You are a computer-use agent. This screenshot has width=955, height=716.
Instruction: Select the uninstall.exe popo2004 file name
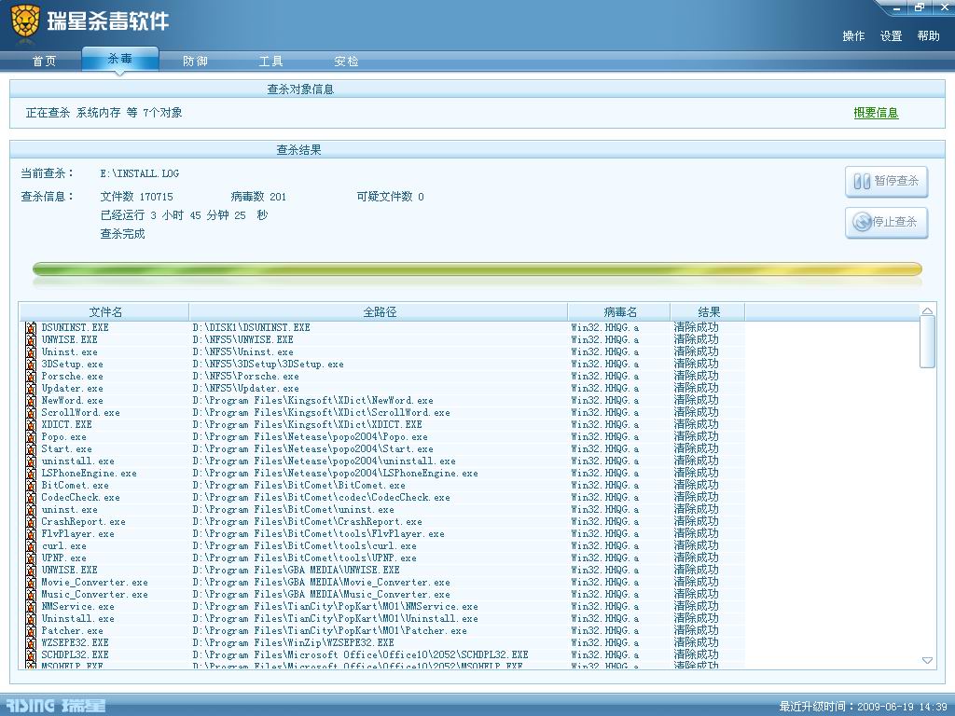tap(77, 461)
